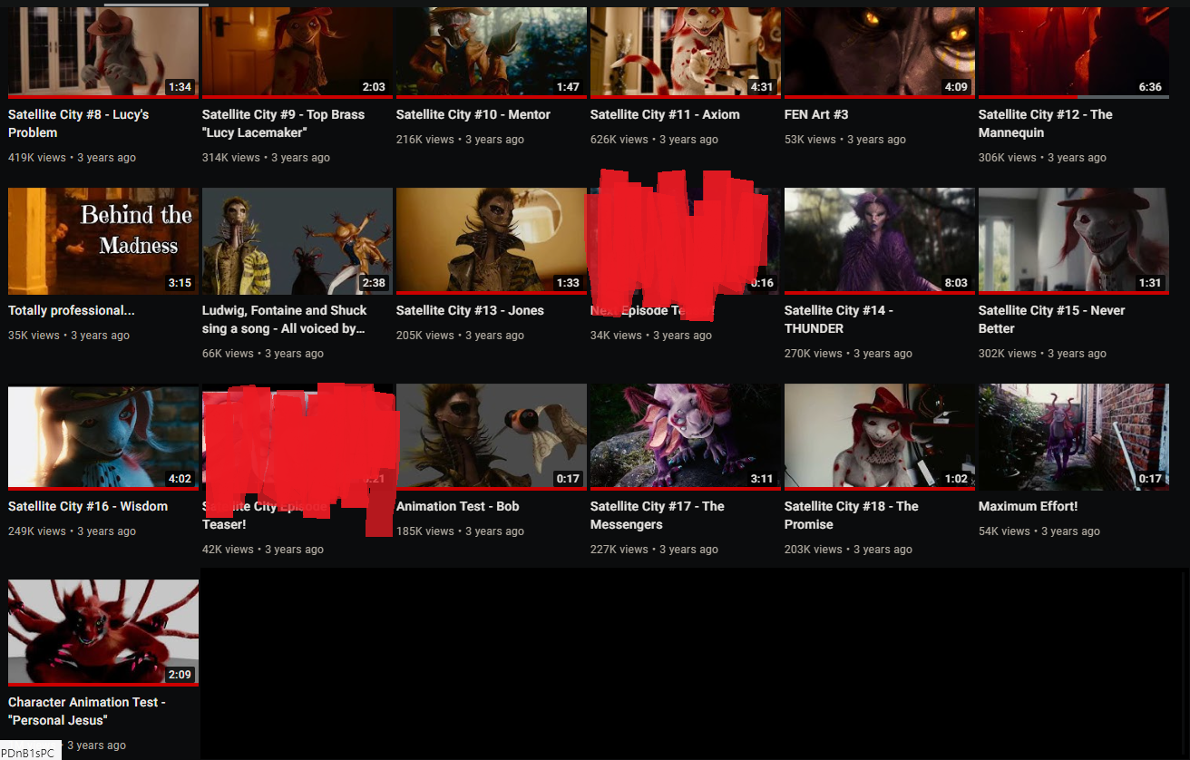Click the title Satellite City #18 - The Promise
Screen dimensions: 1190x760
852,515
